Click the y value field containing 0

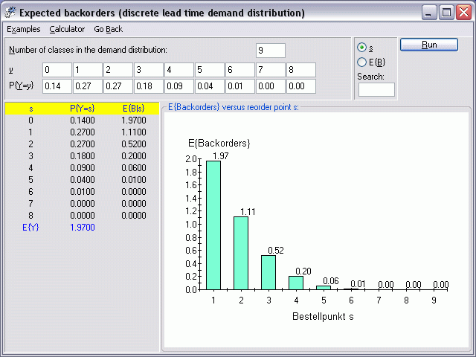pos(56,70)
